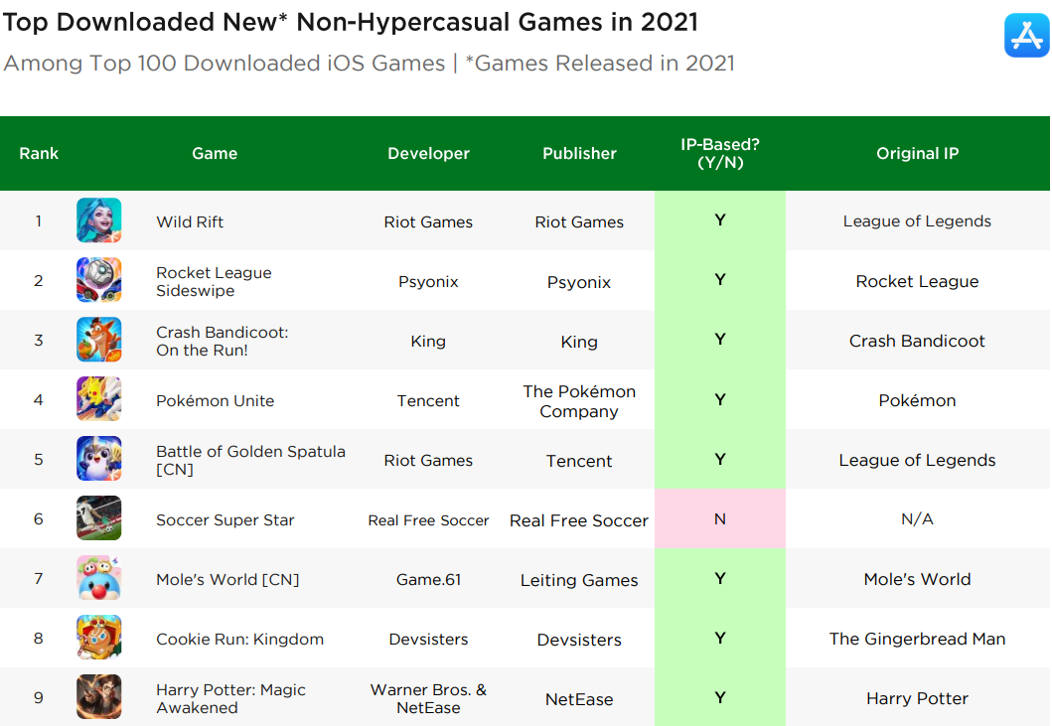Click the Harry Potter: Magic Awakened title
This screenshot has height=726, width=1052.
pyautogui.click(x=230, y=698)
